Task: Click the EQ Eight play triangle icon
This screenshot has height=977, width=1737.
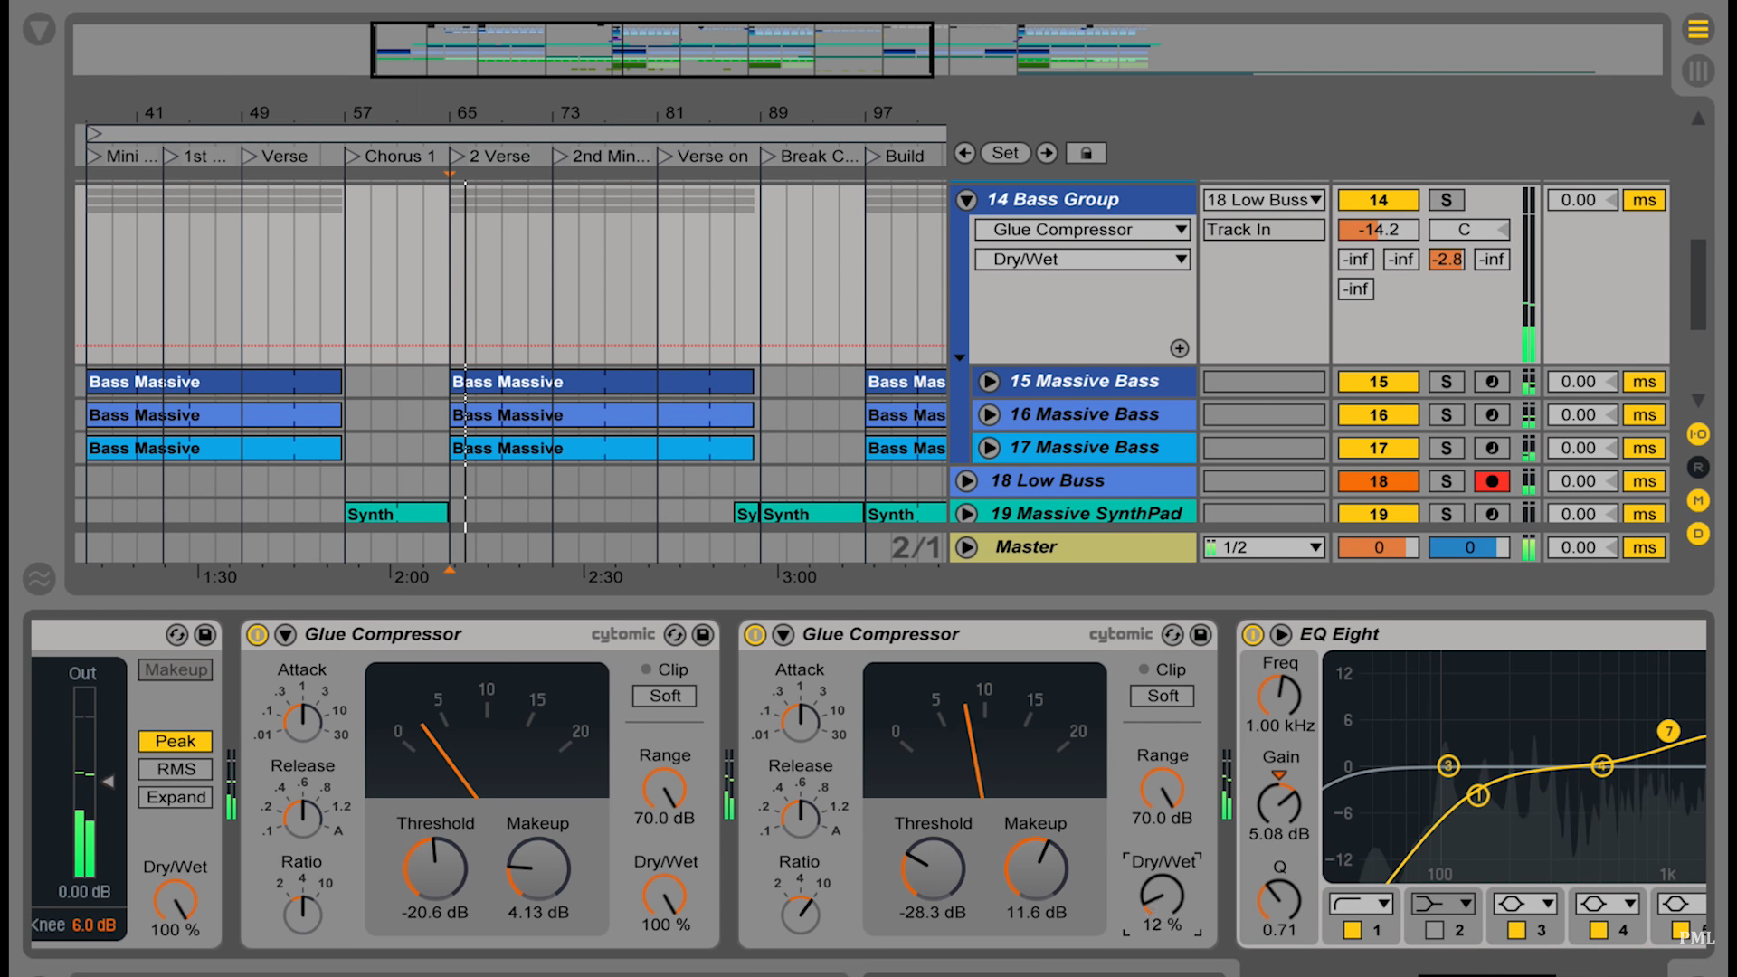Action: click(x=1281, y=635)
